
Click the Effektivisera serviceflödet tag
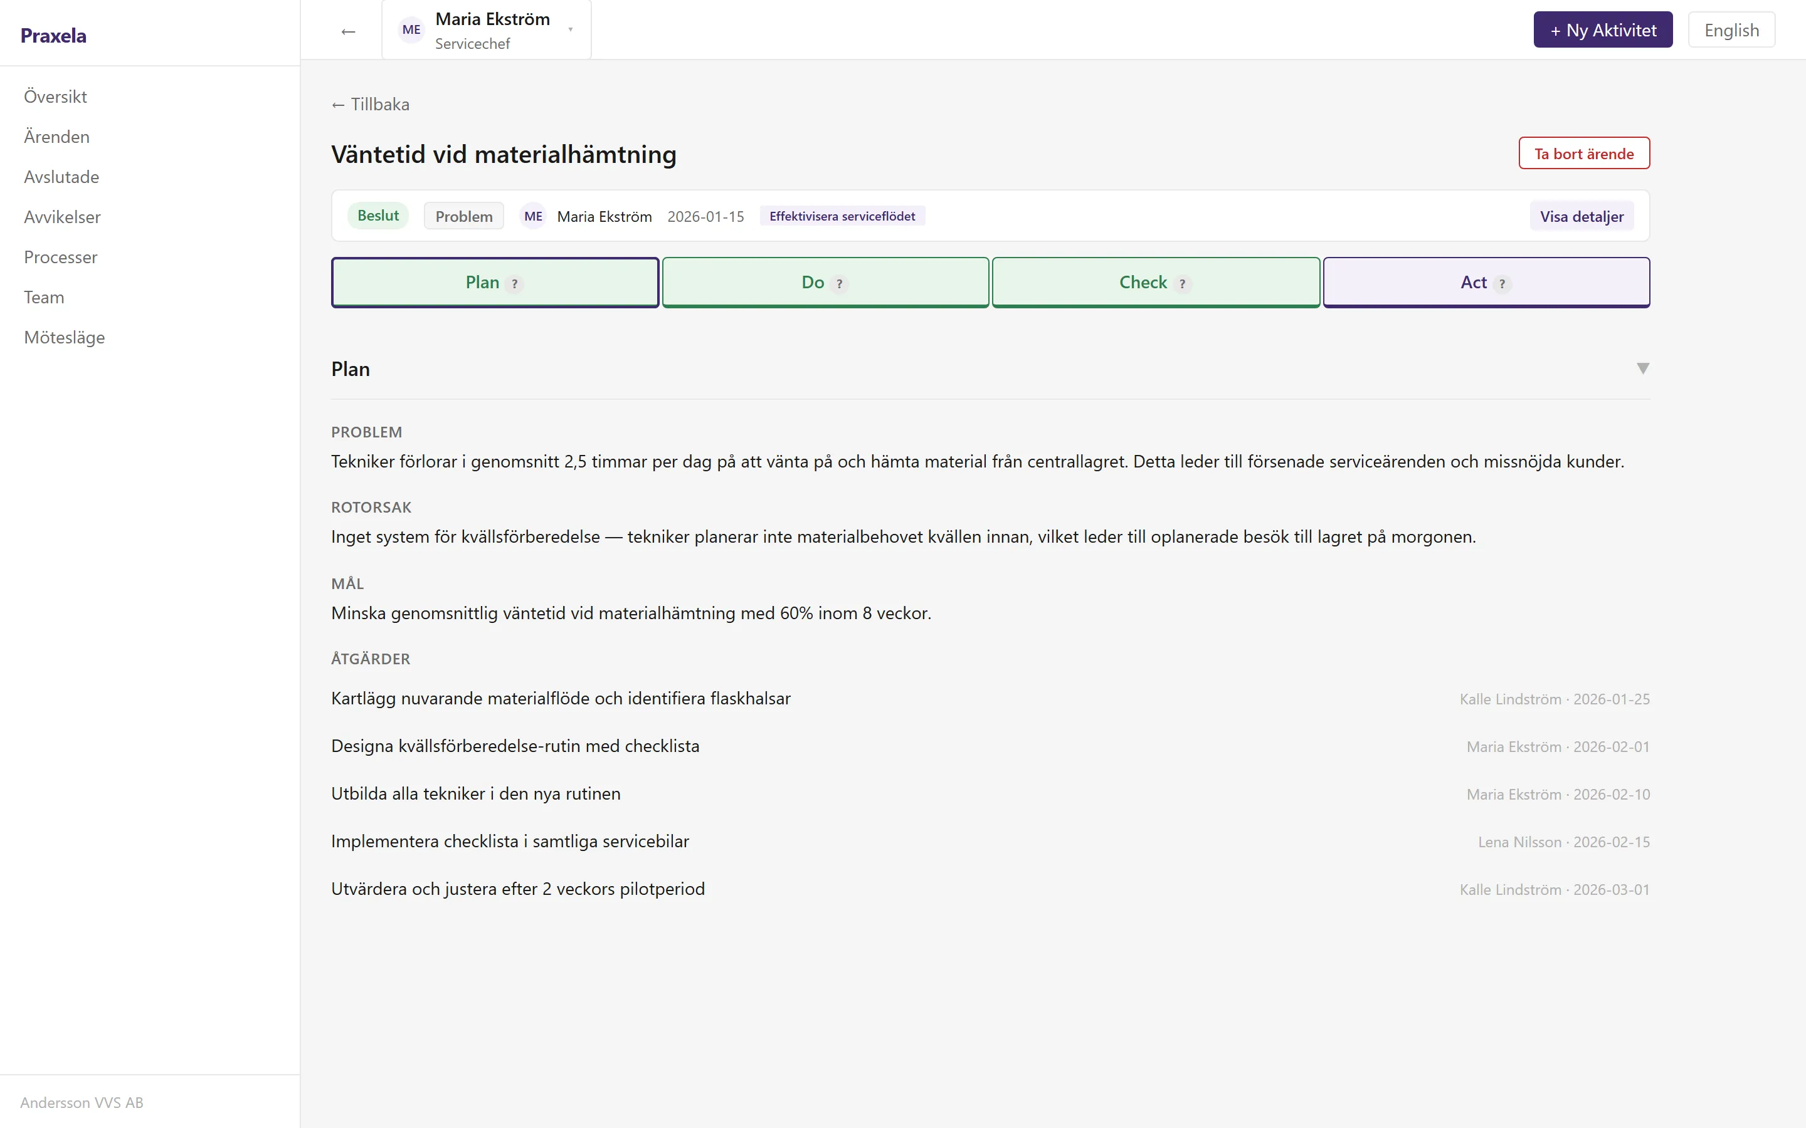[x=842, y=216]
